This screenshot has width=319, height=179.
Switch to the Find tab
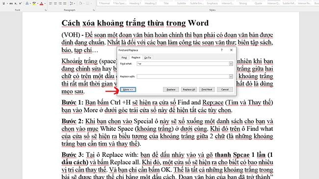click(x=124, y=57)
